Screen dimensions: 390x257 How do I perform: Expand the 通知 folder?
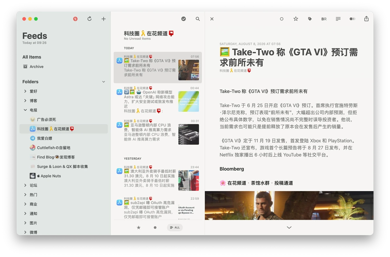[x=25, y=214]
